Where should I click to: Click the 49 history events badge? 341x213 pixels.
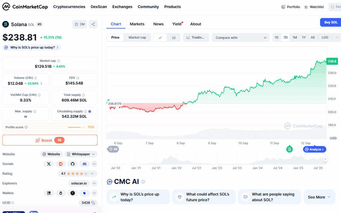(113, 149)
